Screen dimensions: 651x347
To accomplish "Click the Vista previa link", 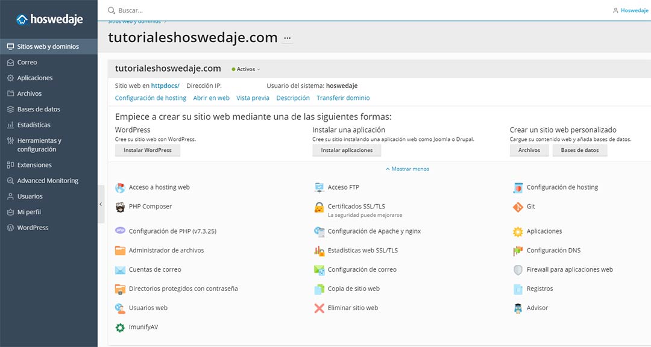I will [x=253, y=98].
